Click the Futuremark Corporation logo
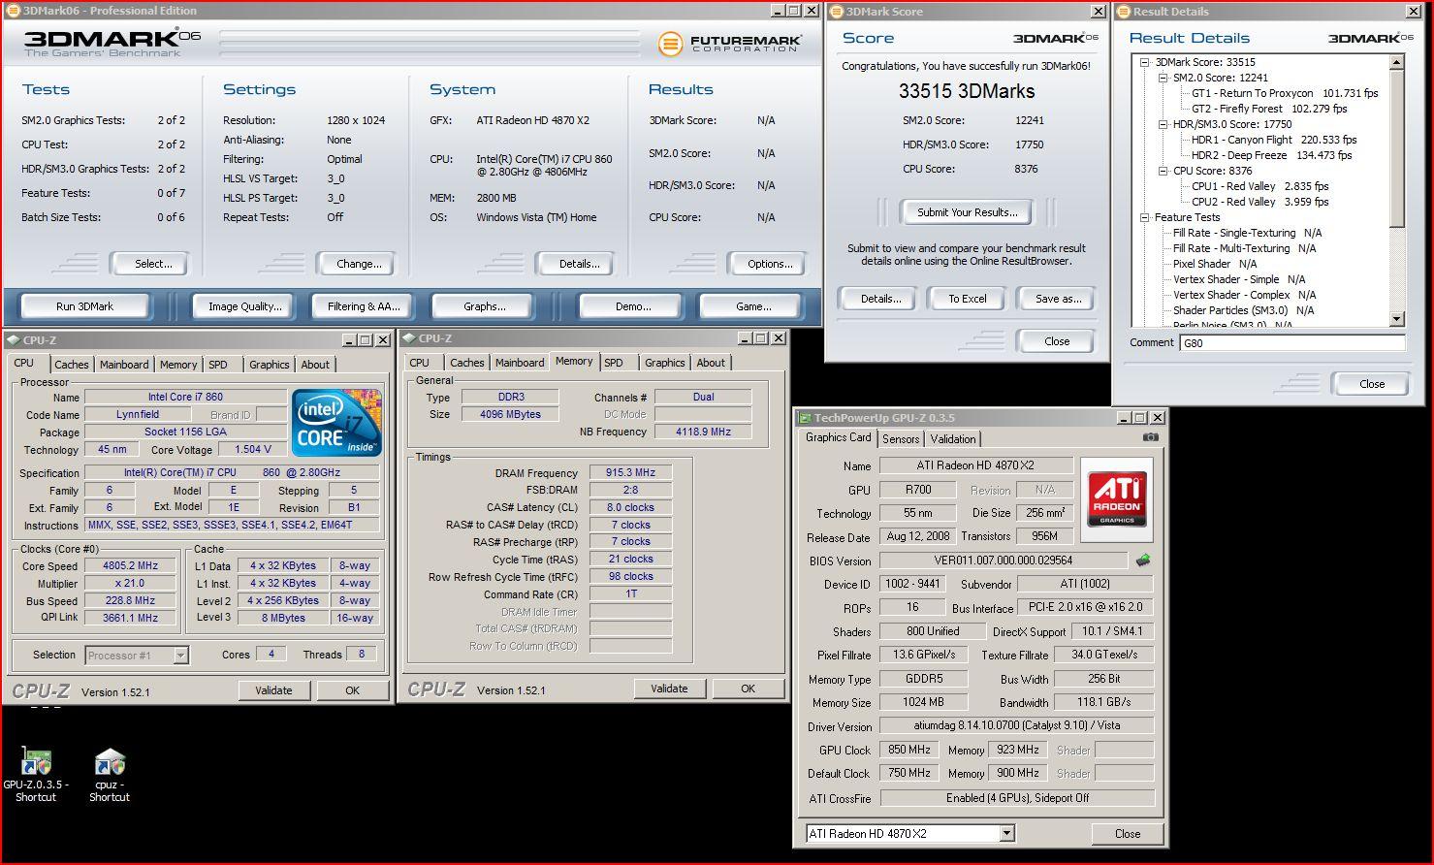The image size is (1434, 865). tap(730, 44)
